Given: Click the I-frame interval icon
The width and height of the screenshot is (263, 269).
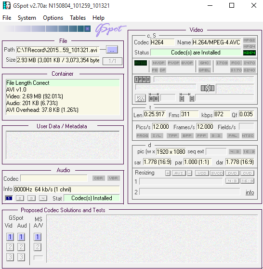Looking at the screenshot, I should pyautogui.click(x=187, y=97).
